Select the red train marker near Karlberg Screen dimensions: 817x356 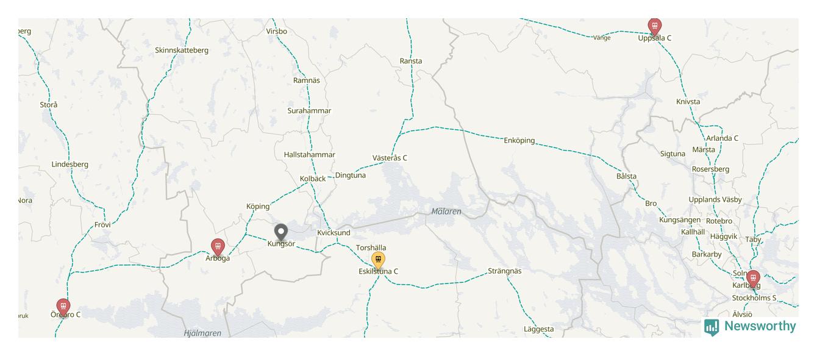coord(753,279)
